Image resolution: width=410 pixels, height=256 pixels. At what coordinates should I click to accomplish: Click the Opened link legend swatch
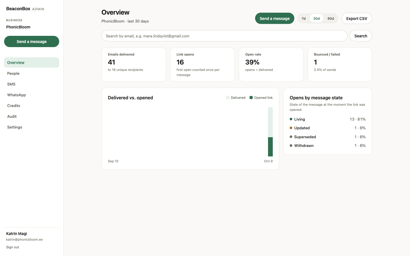click(x=251, y=98)
